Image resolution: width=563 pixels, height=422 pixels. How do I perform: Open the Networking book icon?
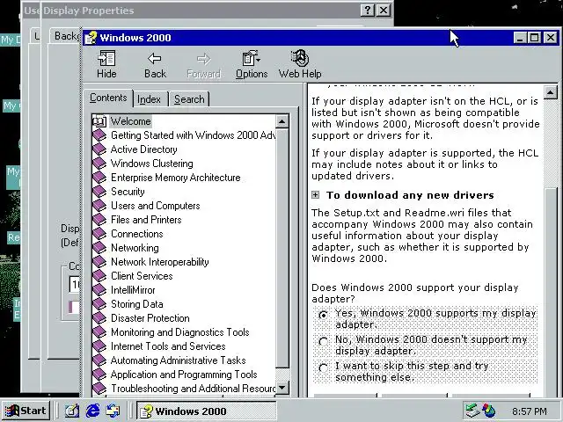(x=99, y=248)
